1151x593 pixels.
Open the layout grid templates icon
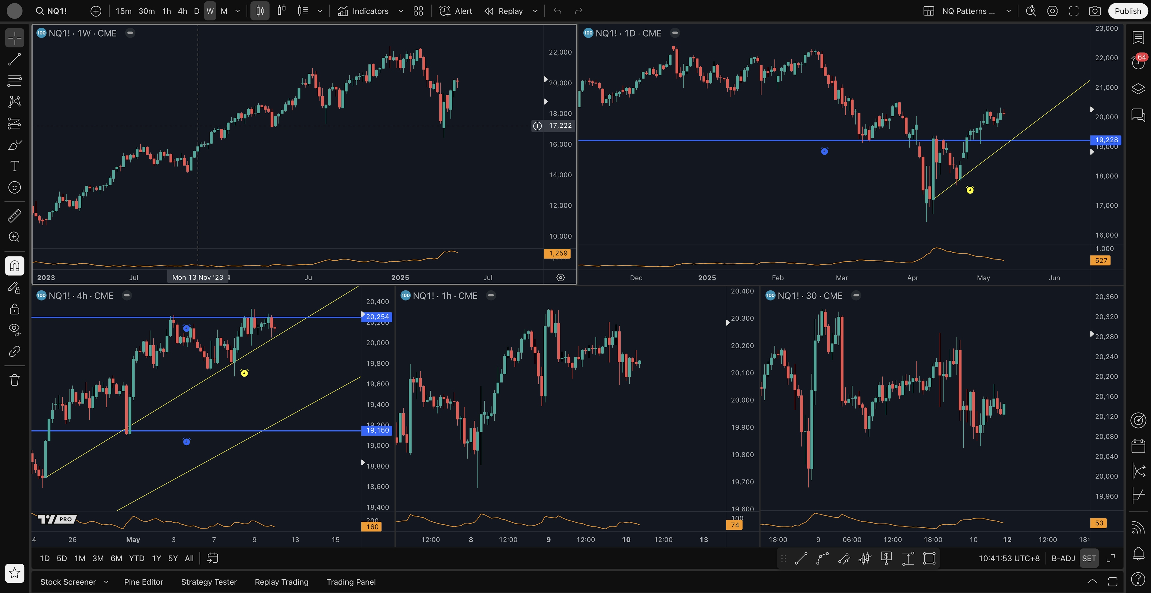tap(418, 11)
